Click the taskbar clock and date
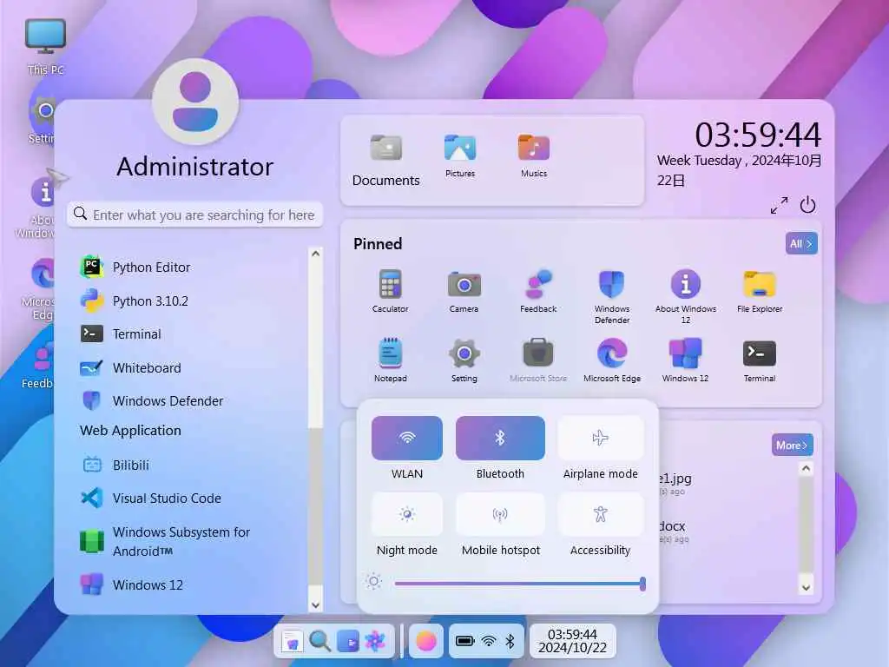Image resolution: width=889 pixels, height=667 pixels. [572, 641]
